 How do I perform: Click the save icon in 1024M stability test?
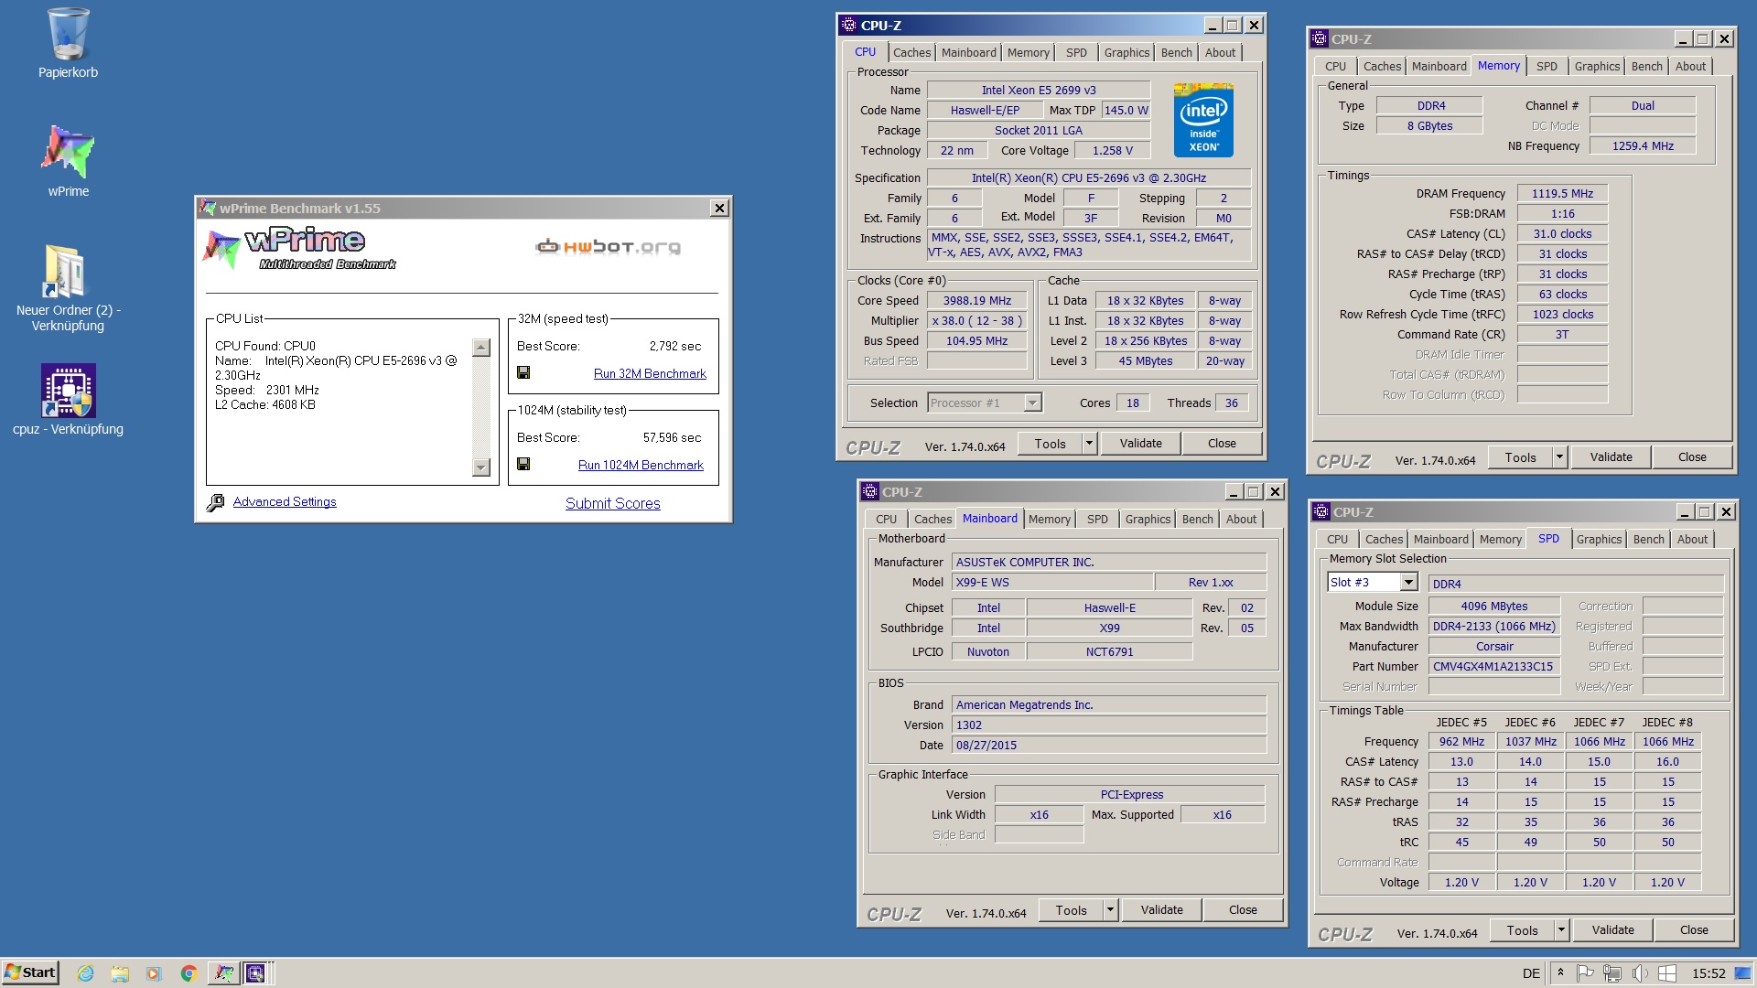523,464
